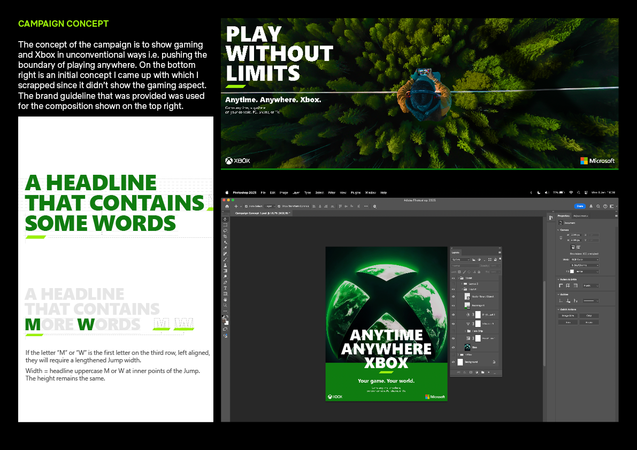637x450 pixels.
Task: Open the Bits/Channel dropdown in Properties
Action: pos(585,266)
